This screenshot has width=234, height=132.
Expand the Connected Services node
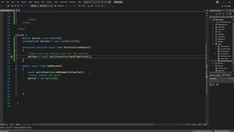pos(213,22)
